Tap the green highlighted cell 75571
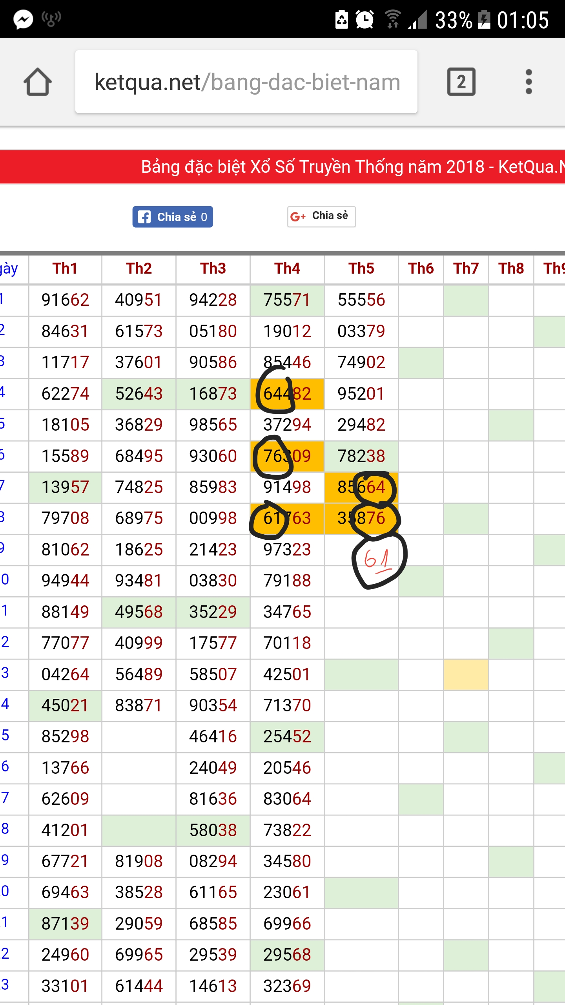 click(x=287, y=300)
